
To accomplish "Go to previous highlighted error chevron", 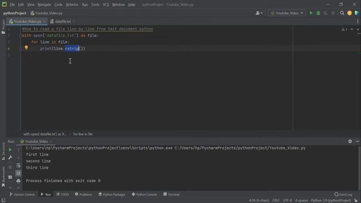I will pyautogui.click(x=351, y=29).
